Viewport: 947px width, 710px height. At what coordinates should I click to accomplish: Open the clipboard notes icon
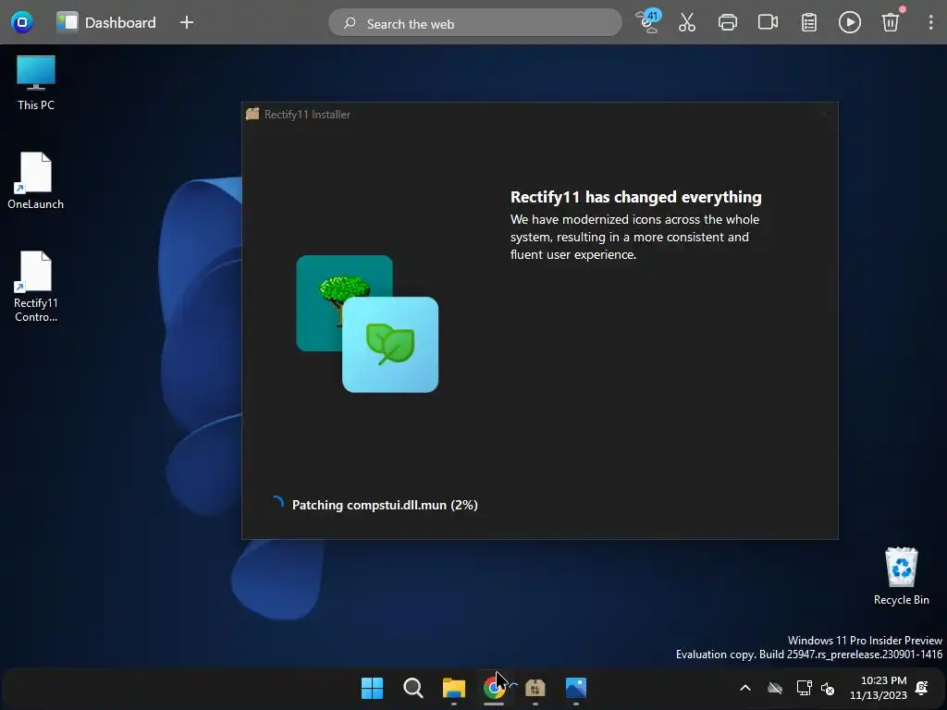point(808,22)
